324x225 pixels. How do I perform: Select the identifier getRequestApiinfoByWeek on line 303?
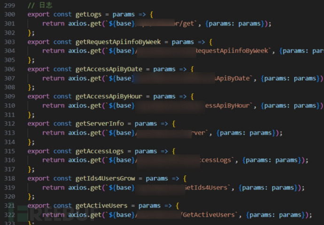(118, 42)
